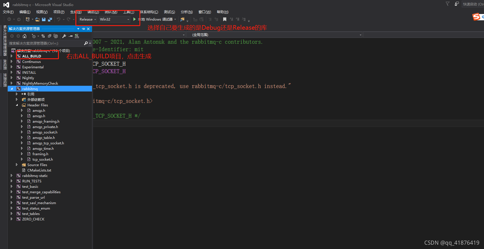The image size is (484, 249).
Task: Open the 帮助(H) menu
Action: 223,12
